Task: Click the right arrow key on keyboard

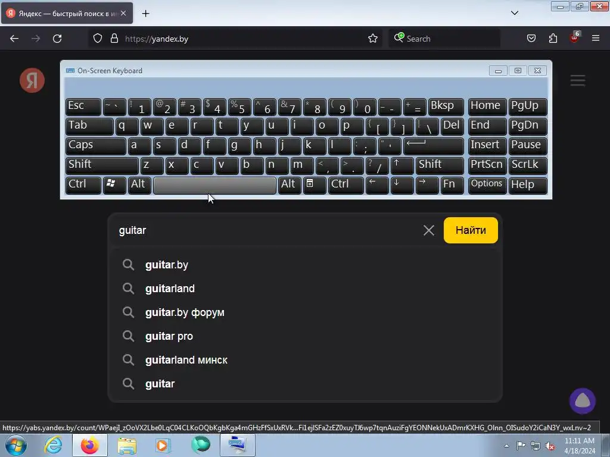Action: click(x=427, y=186)
